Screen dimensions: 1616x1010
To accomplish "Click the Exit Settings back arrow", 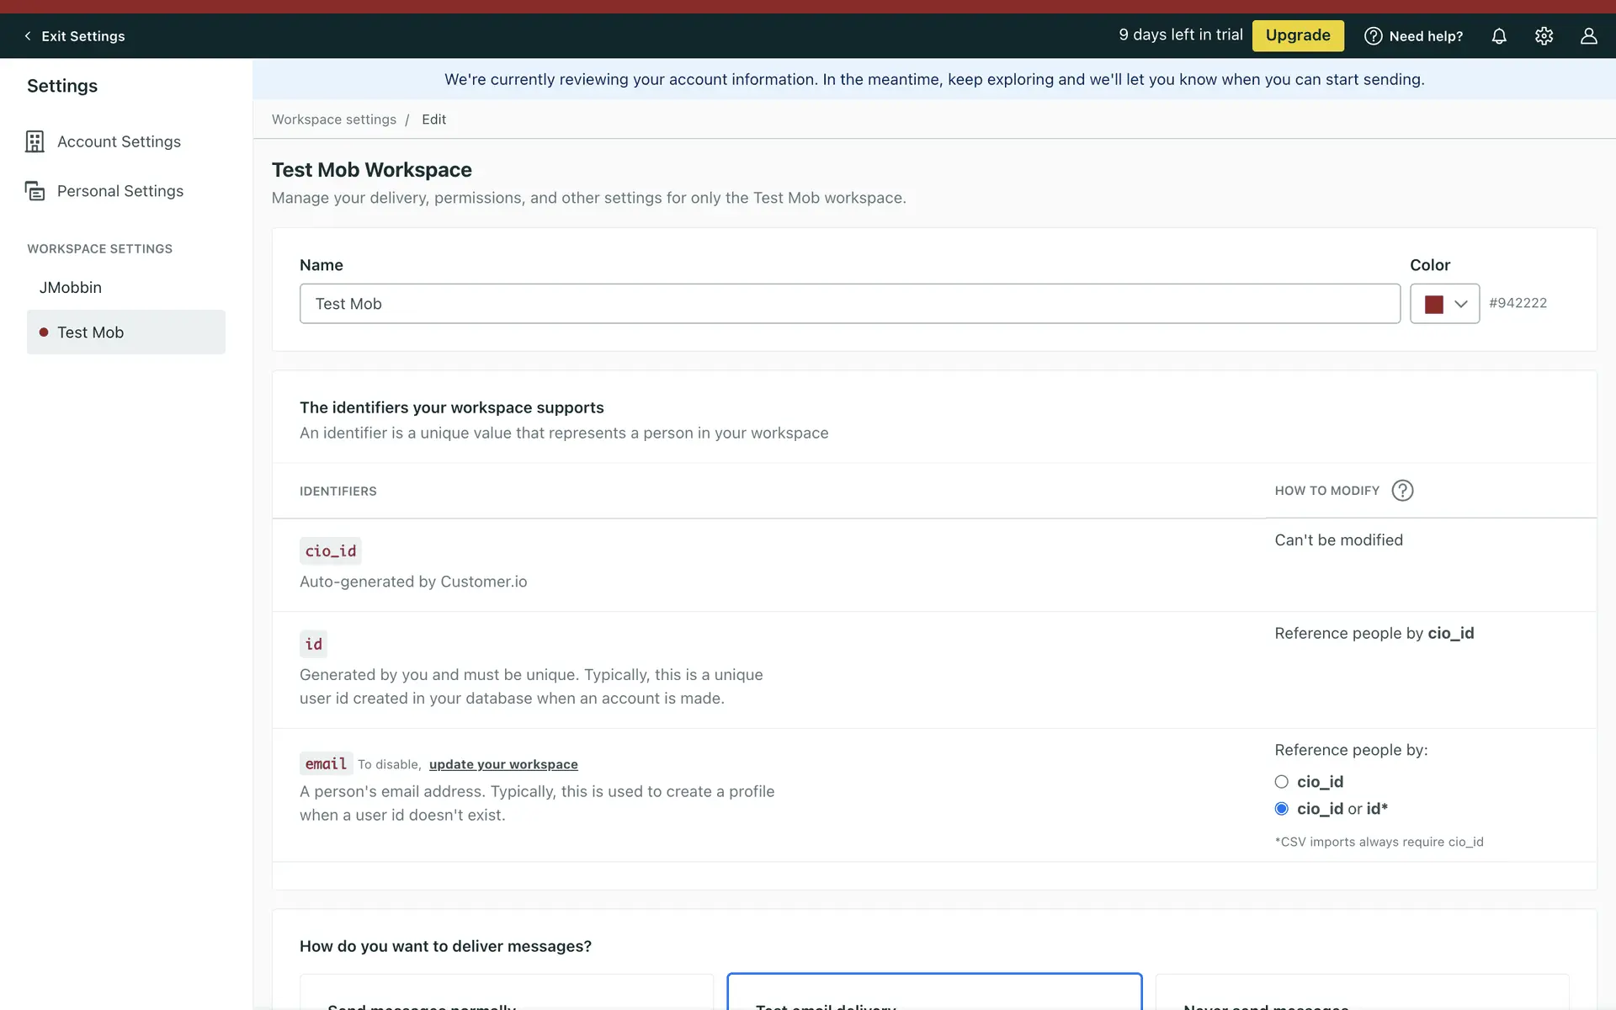I will pos(28,36).
